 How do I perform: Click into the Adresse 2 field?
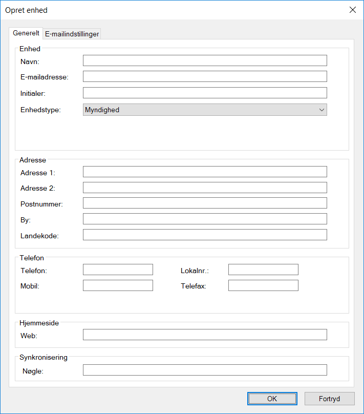tap(205, 188)
